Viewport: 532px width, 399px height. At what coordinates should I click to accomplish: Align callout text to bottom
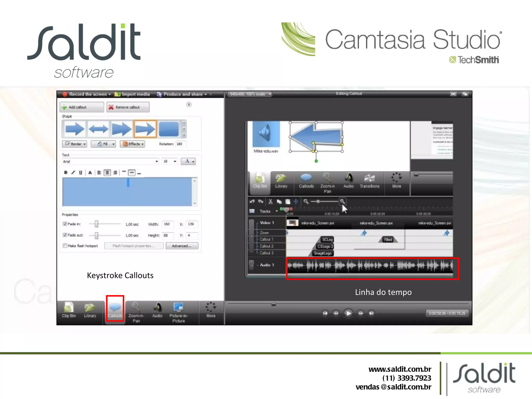tap(139, 173)
